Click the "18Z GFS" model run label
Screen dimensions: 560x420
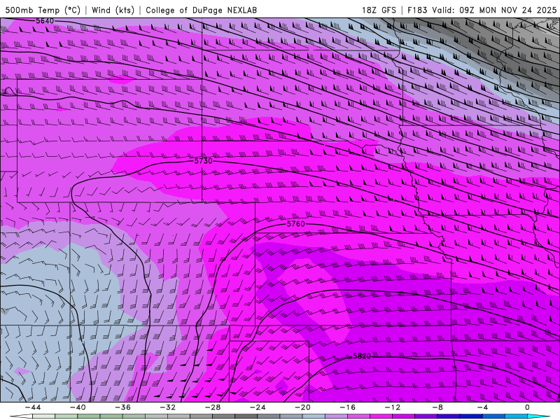click(x=379, y=10)
